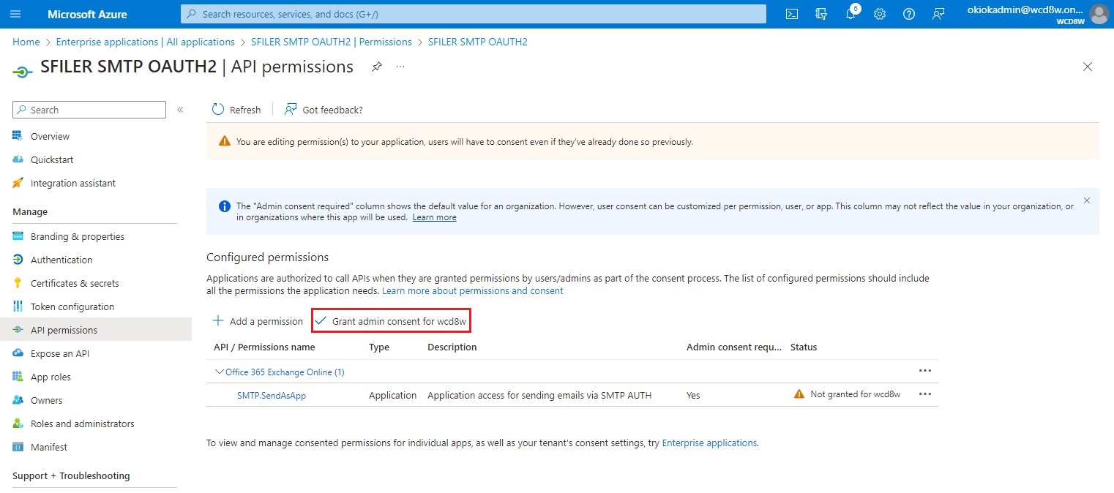
Task: Click Add a permission button
Action: (x=258, y=321)
